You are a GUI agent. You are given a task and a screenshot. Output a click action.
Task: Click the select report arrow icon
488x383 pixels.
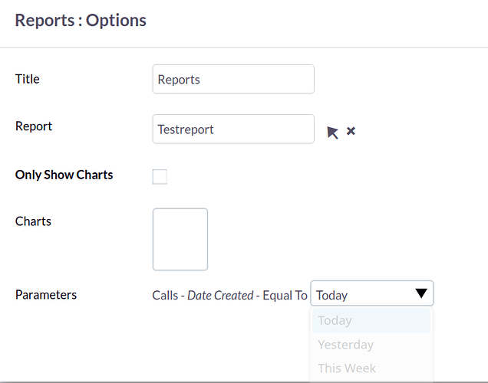point(332,133)
